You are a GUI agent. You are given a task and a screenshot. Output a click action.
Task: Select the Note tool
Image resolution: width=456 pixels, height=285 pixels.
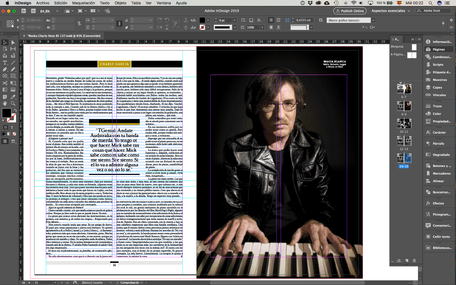[5, 97]
